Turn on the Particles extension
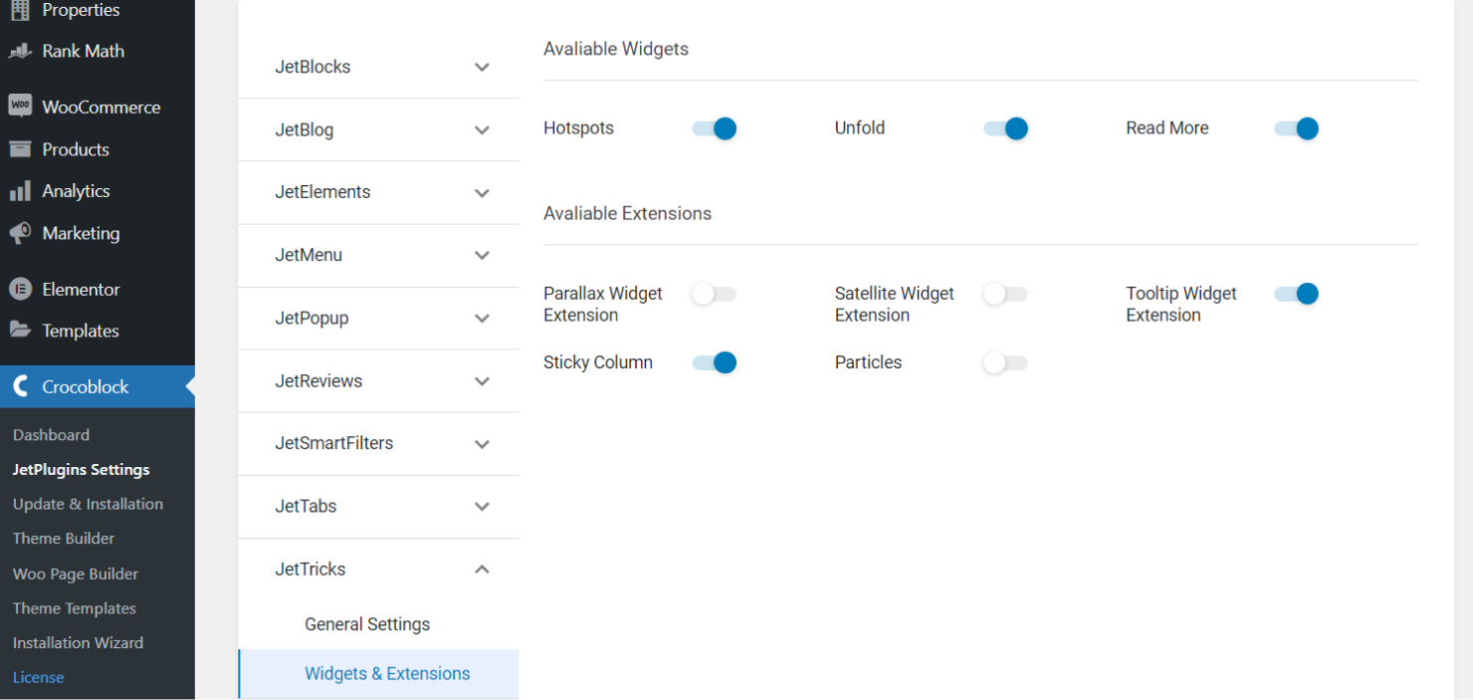 pos(1005,362)
